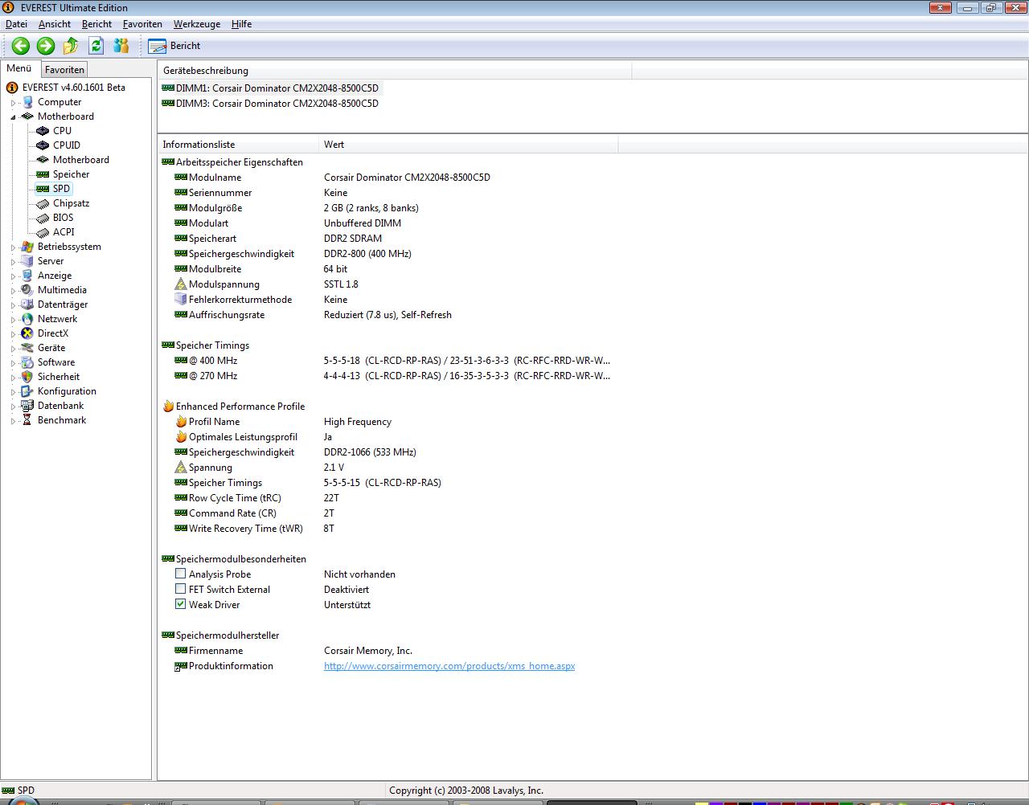Click the Konfiguration icon in the tree
Viewport: 1029px width, 805px height.
27,391
